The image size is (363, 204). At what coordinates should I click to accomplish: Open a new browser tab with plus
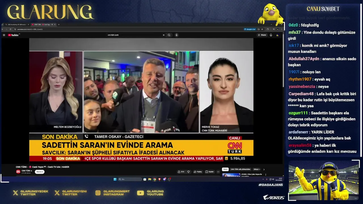pos(59,25)
